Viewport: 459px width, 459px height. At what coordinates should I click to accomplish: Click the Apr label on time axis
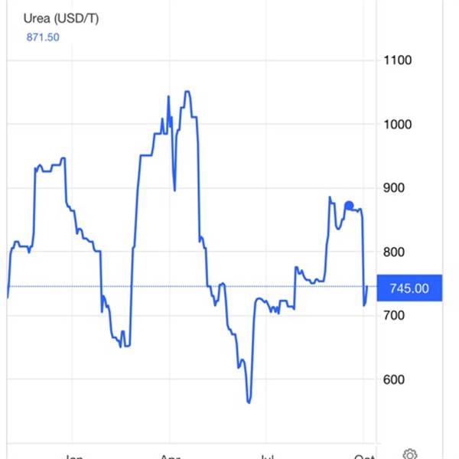(171, 457)
